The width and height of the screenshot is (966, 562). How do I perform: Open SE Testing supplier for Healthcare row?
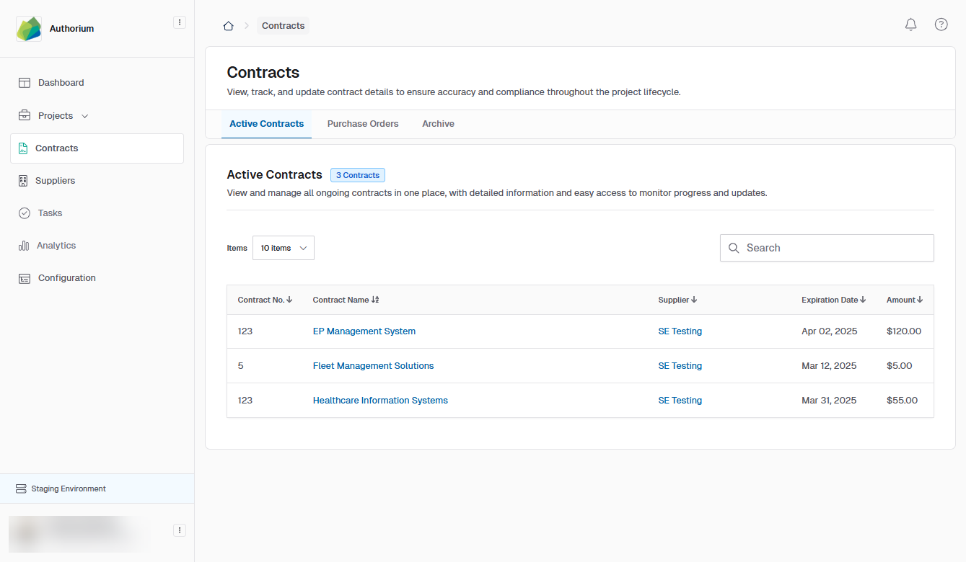pos(680,401)
